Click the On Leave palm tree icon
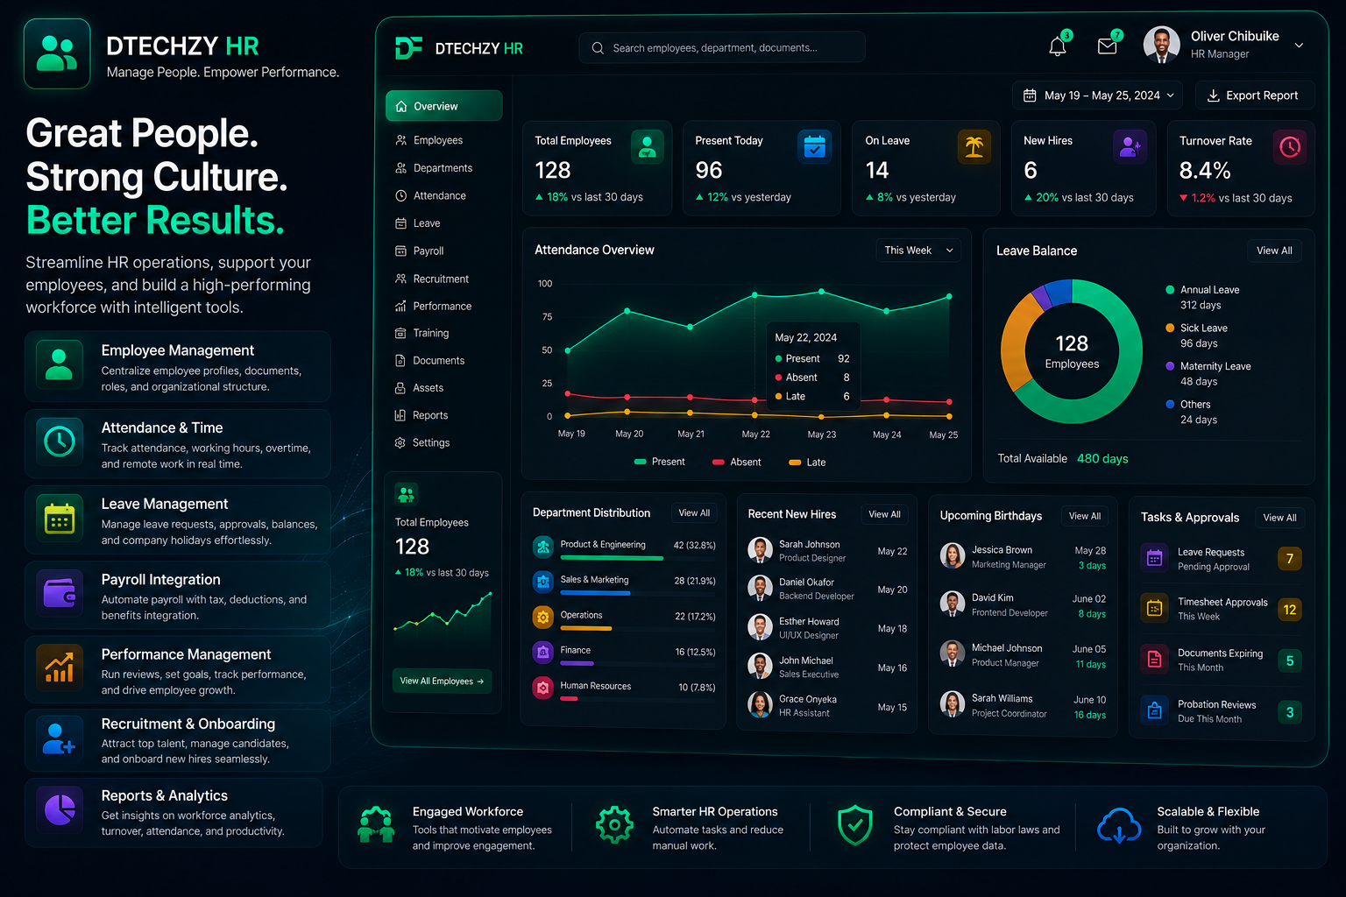1346x897 pixels. point(974,147)
